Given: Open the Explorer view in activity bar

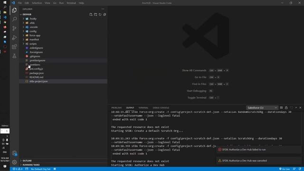Looking at the screenshot, I should tap(14, 10).
